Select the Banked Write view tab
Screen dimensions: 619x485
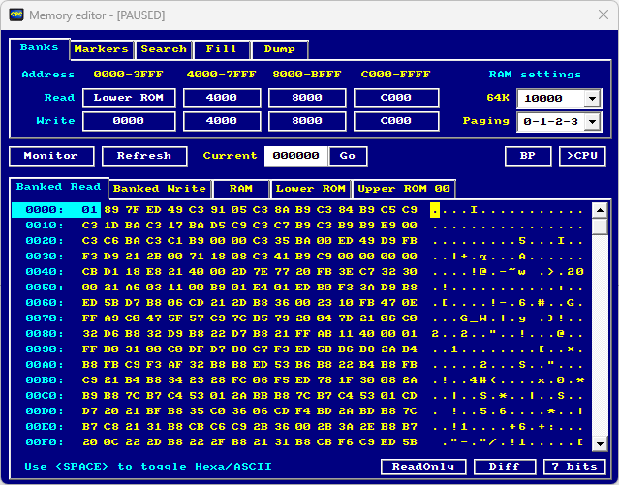tap(160, 189)
